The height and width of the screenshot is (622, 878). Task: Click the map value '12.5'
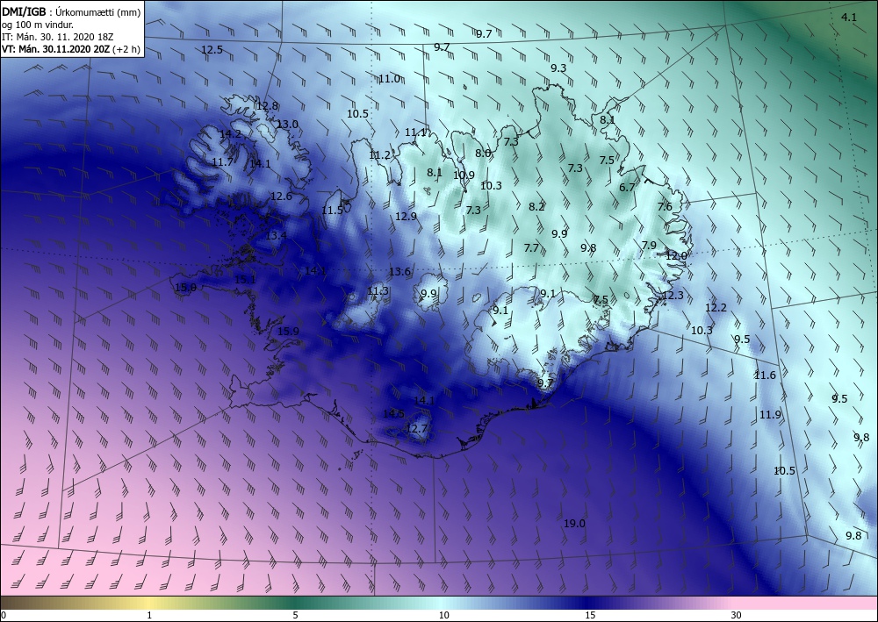[x=212, y=50]
